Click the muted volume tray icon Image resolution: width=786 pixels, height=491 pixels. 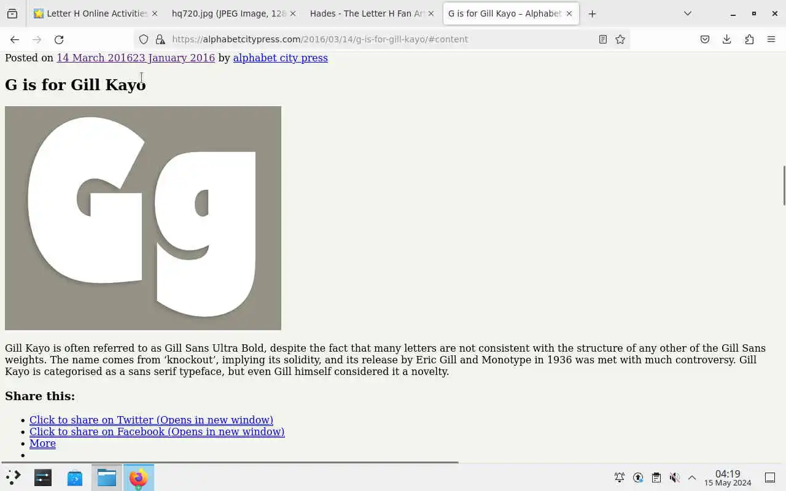point(674,477)
